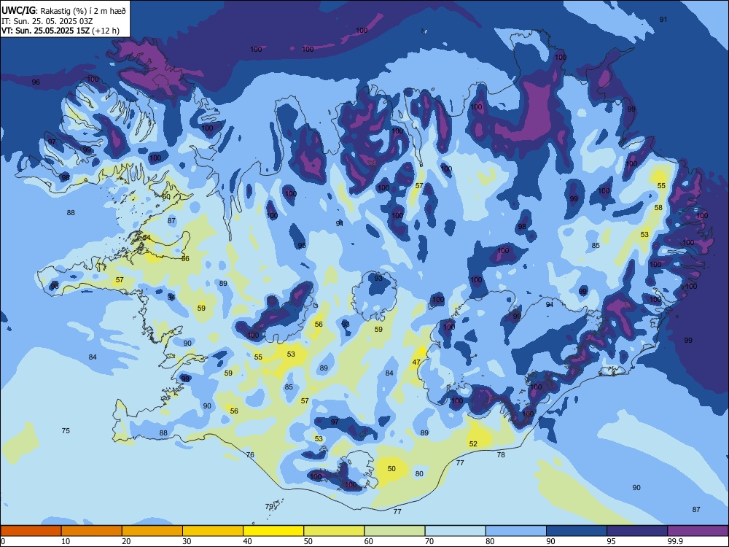Click the '99.9' legend scale label
This screenshot has height=547, width=729.
pos(675,541)
